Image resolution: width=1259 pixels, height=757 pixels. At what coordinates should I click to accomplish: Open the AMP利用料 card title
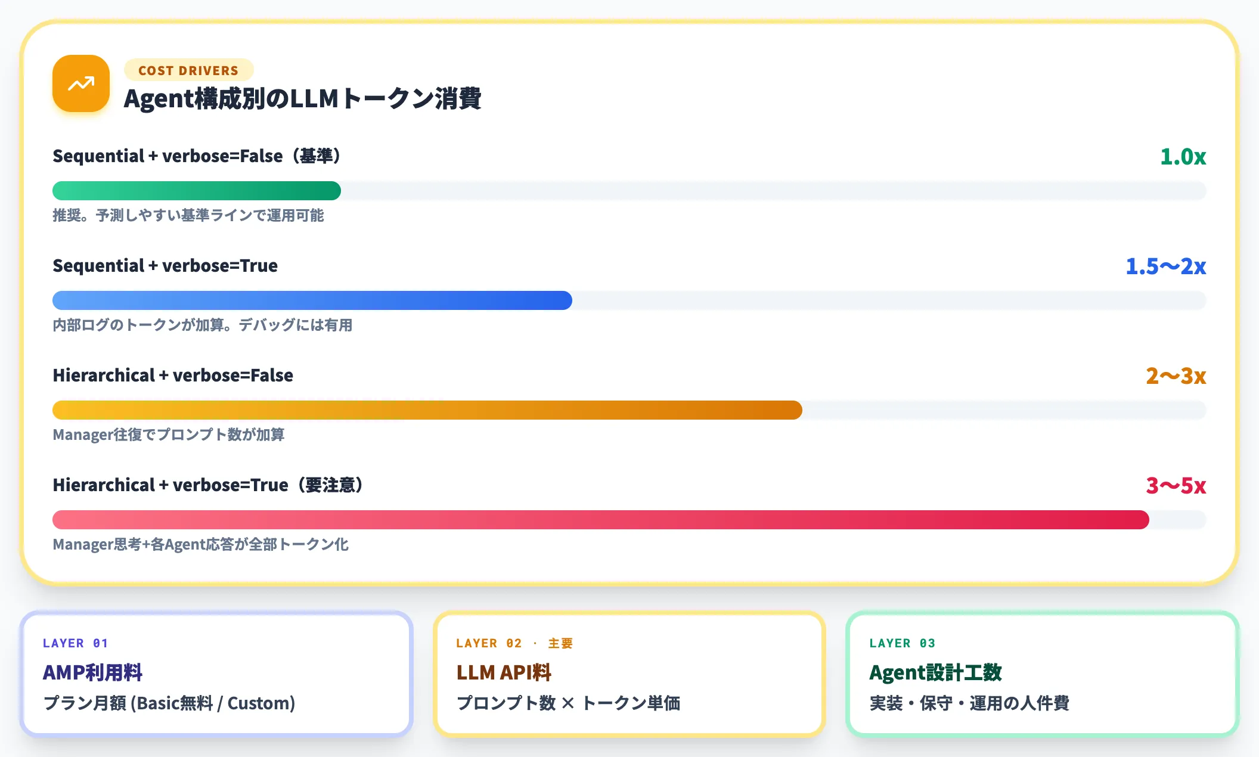pos(92,672)
